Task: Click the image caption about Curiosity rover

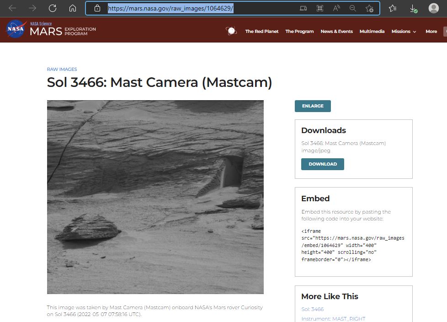Action: pos(155,311)
